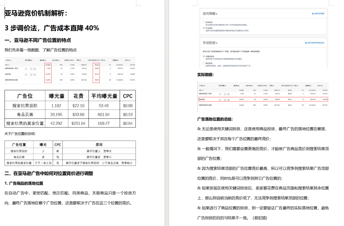
Task: Click the info icon beside 手动投放 heading
Action: (x=217, y=43)
